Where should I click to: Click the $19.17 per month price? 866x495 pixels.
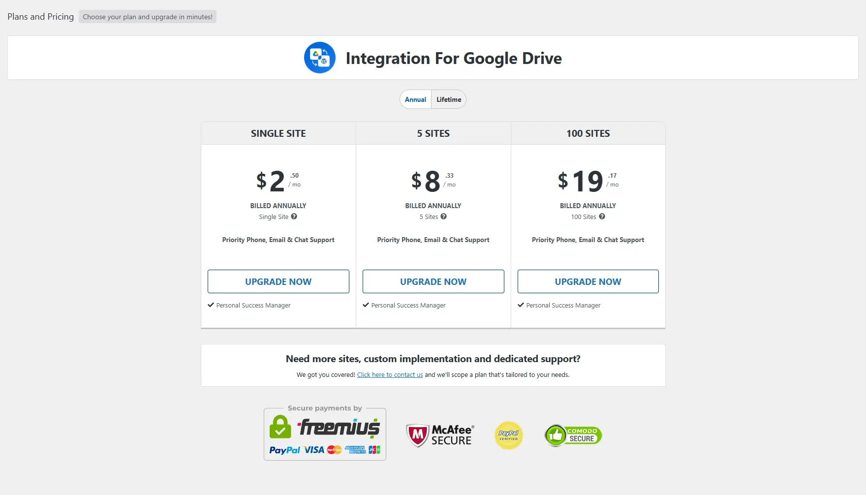tap(588, 181)
